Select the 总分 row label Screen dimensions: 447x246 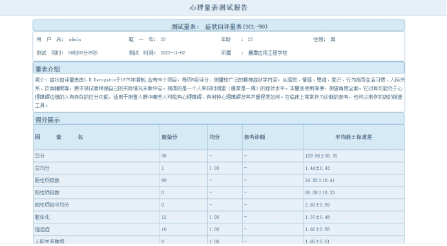click(x=39, y=156)
